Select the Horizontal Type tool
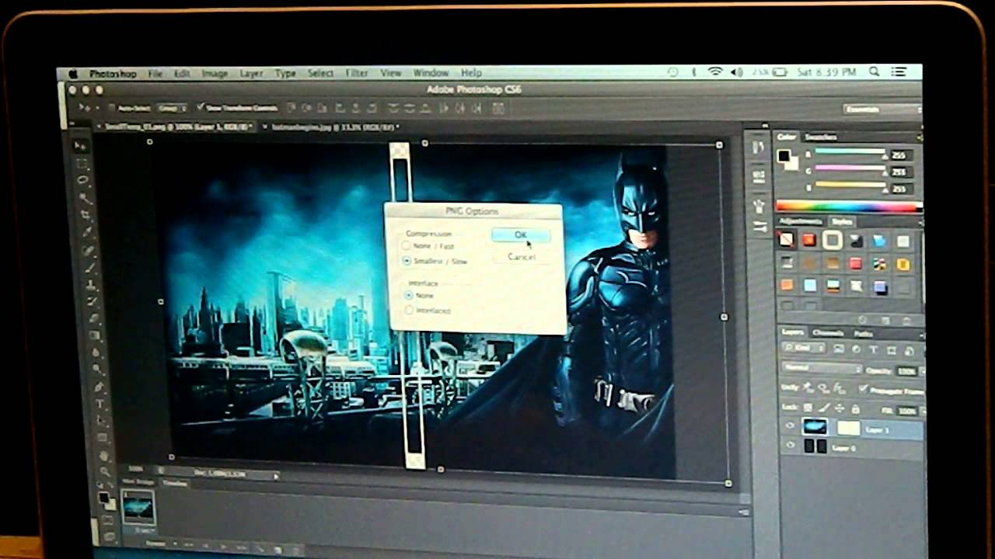Image resolution: width=995 pixels, height=559 pixels. pos(100,404)
